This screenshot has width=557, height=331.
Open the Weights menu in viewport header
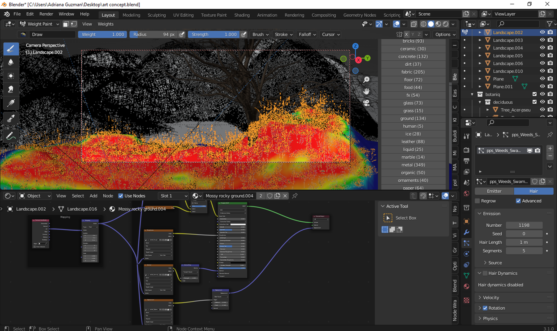click(106, 24)
